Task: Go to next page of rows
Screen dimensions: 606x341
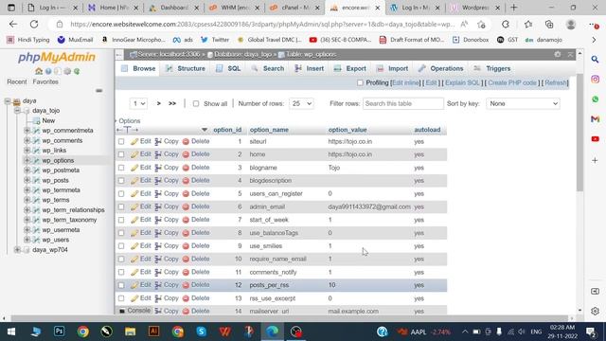Action: tap(158, 103)
